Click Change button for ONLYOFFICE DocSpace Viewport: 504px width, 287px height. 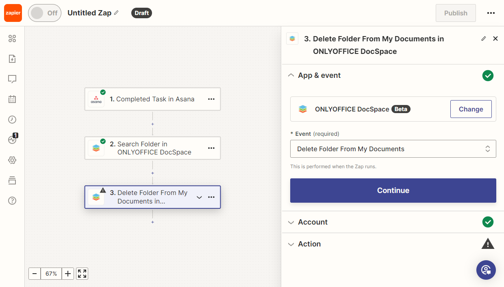click(x=471, y=109)
